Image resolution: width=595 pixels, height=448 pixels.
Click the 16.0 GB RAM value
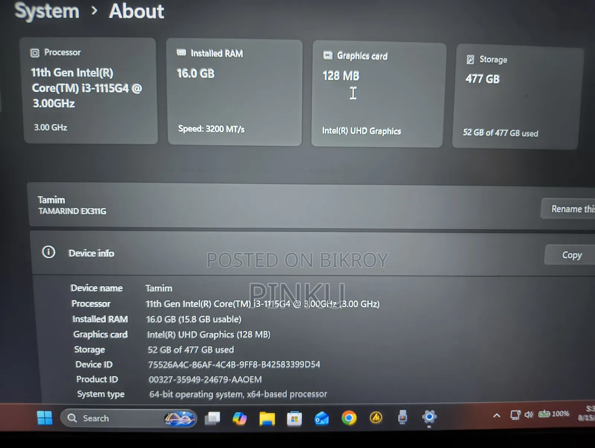pos(196,73)
